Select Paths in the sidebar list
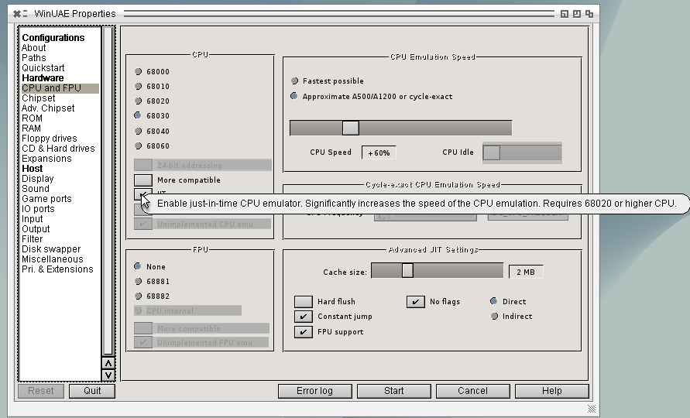 click(x=33, y=58)
